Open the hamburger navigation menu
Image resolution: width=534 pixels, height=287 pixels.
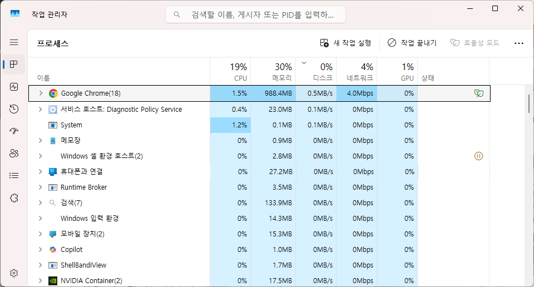click(14, 42)
